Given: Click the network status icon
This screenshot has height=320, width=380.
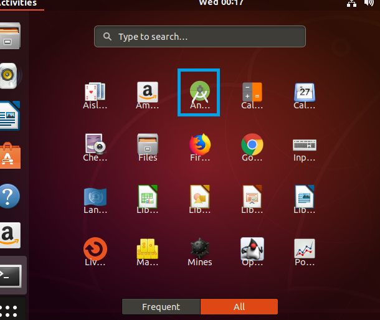Looking at the screenshot, I should pos(351,3).
